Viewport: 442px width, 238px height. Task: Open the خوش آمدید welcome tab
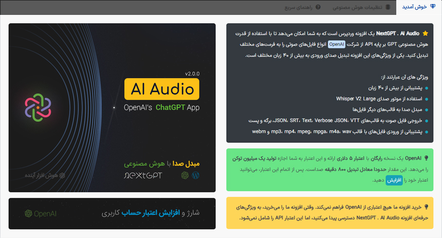pyautogui.click(x=419, y=7)
